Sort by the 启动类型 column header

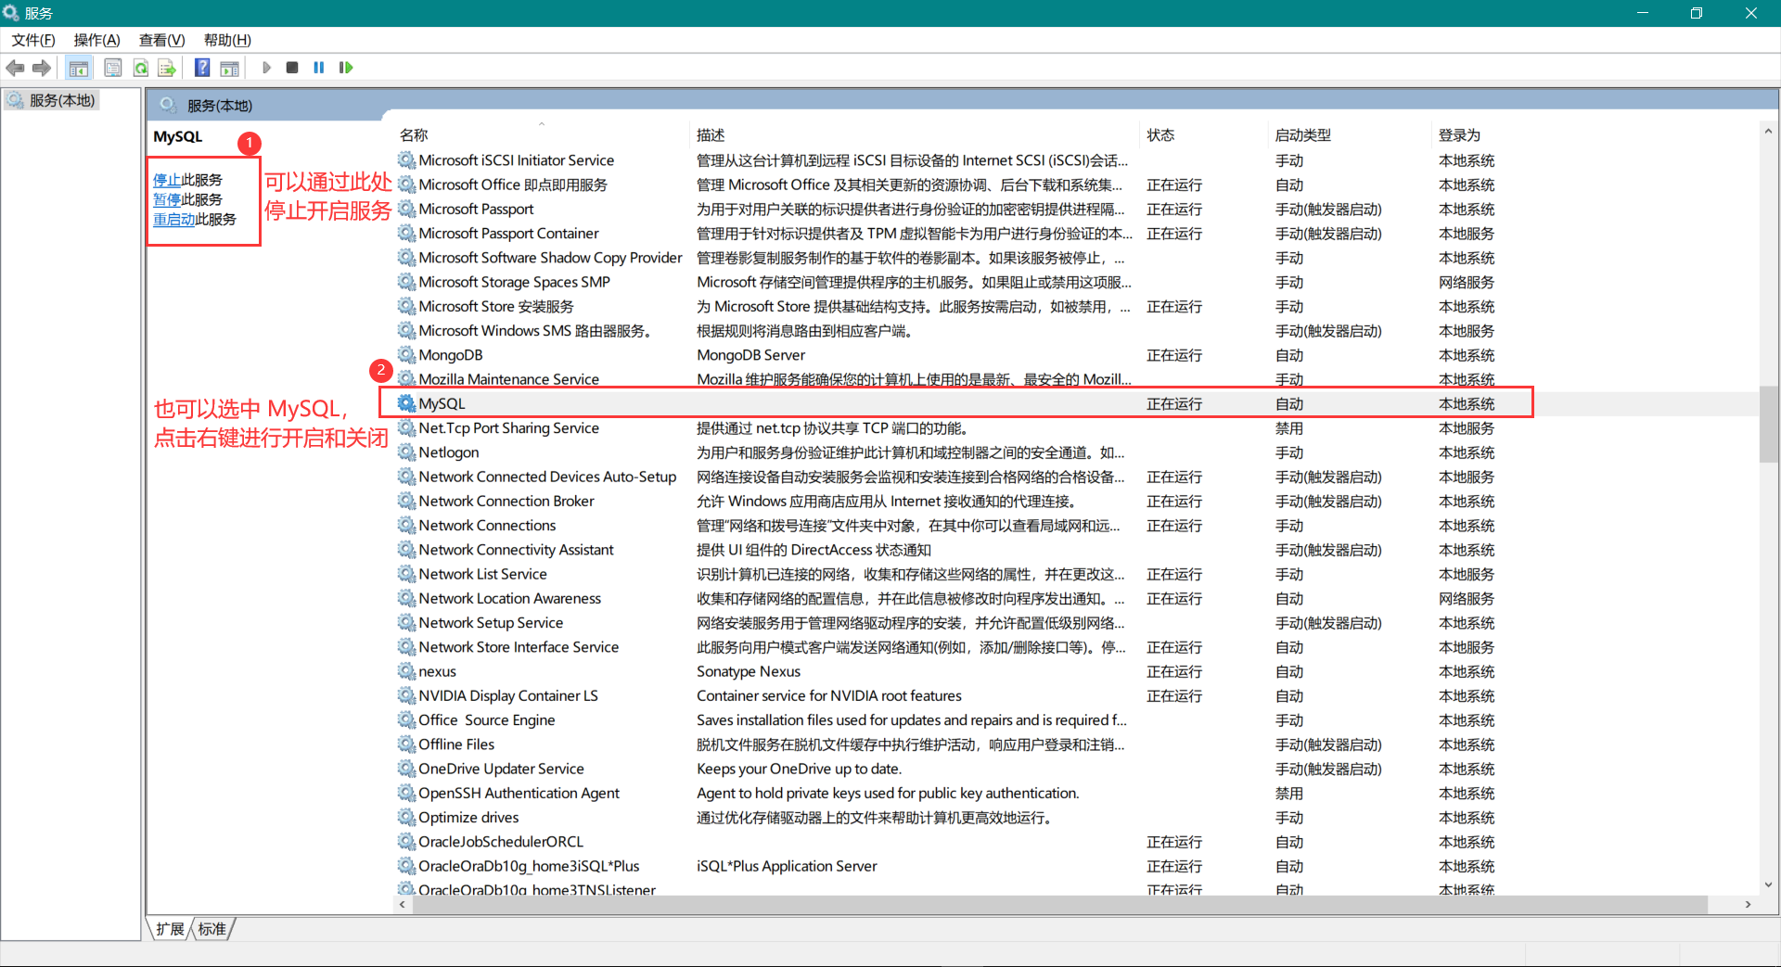pos(1302,135)
